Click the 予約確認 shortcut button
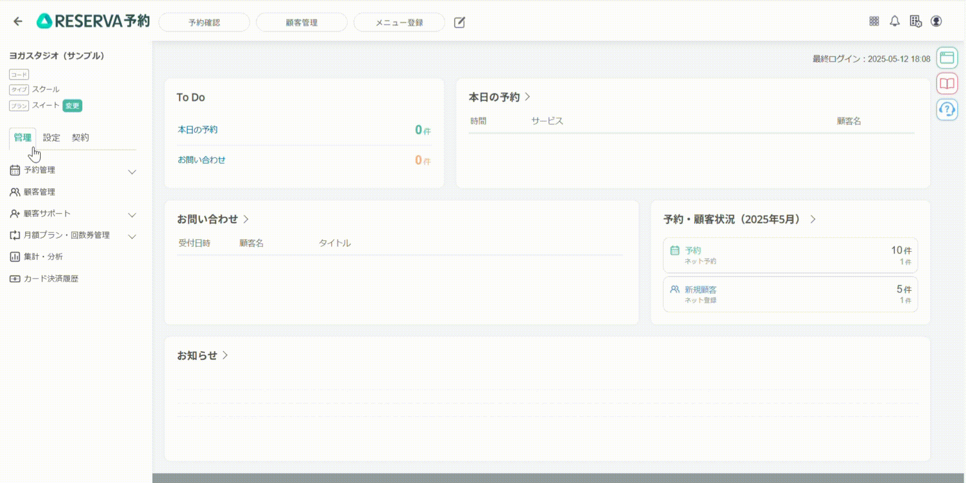The width and height of the screenshot is (966, 483). 204,22
